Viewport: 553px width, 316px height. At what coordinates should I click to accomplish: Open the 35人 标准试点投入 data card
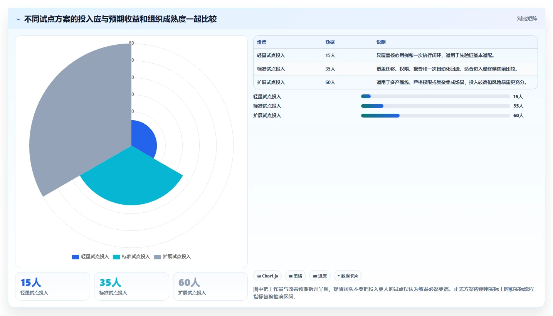[x=131, y=286]
